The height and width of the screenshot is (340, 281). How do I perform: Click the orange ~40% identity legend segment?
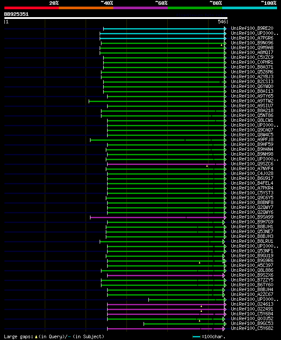click(86, 8)
